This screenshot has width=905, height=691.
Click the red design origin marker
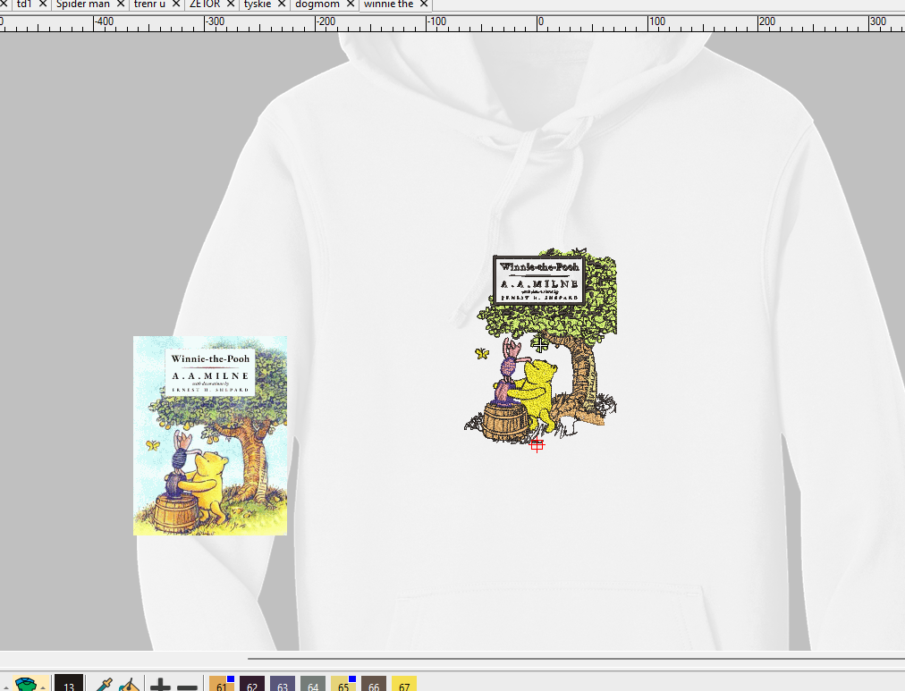(537, 444)
